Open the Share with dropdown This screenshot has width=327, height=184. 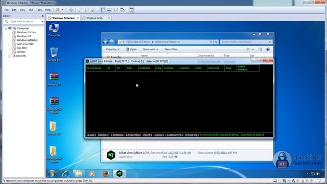tap(150, 49)
